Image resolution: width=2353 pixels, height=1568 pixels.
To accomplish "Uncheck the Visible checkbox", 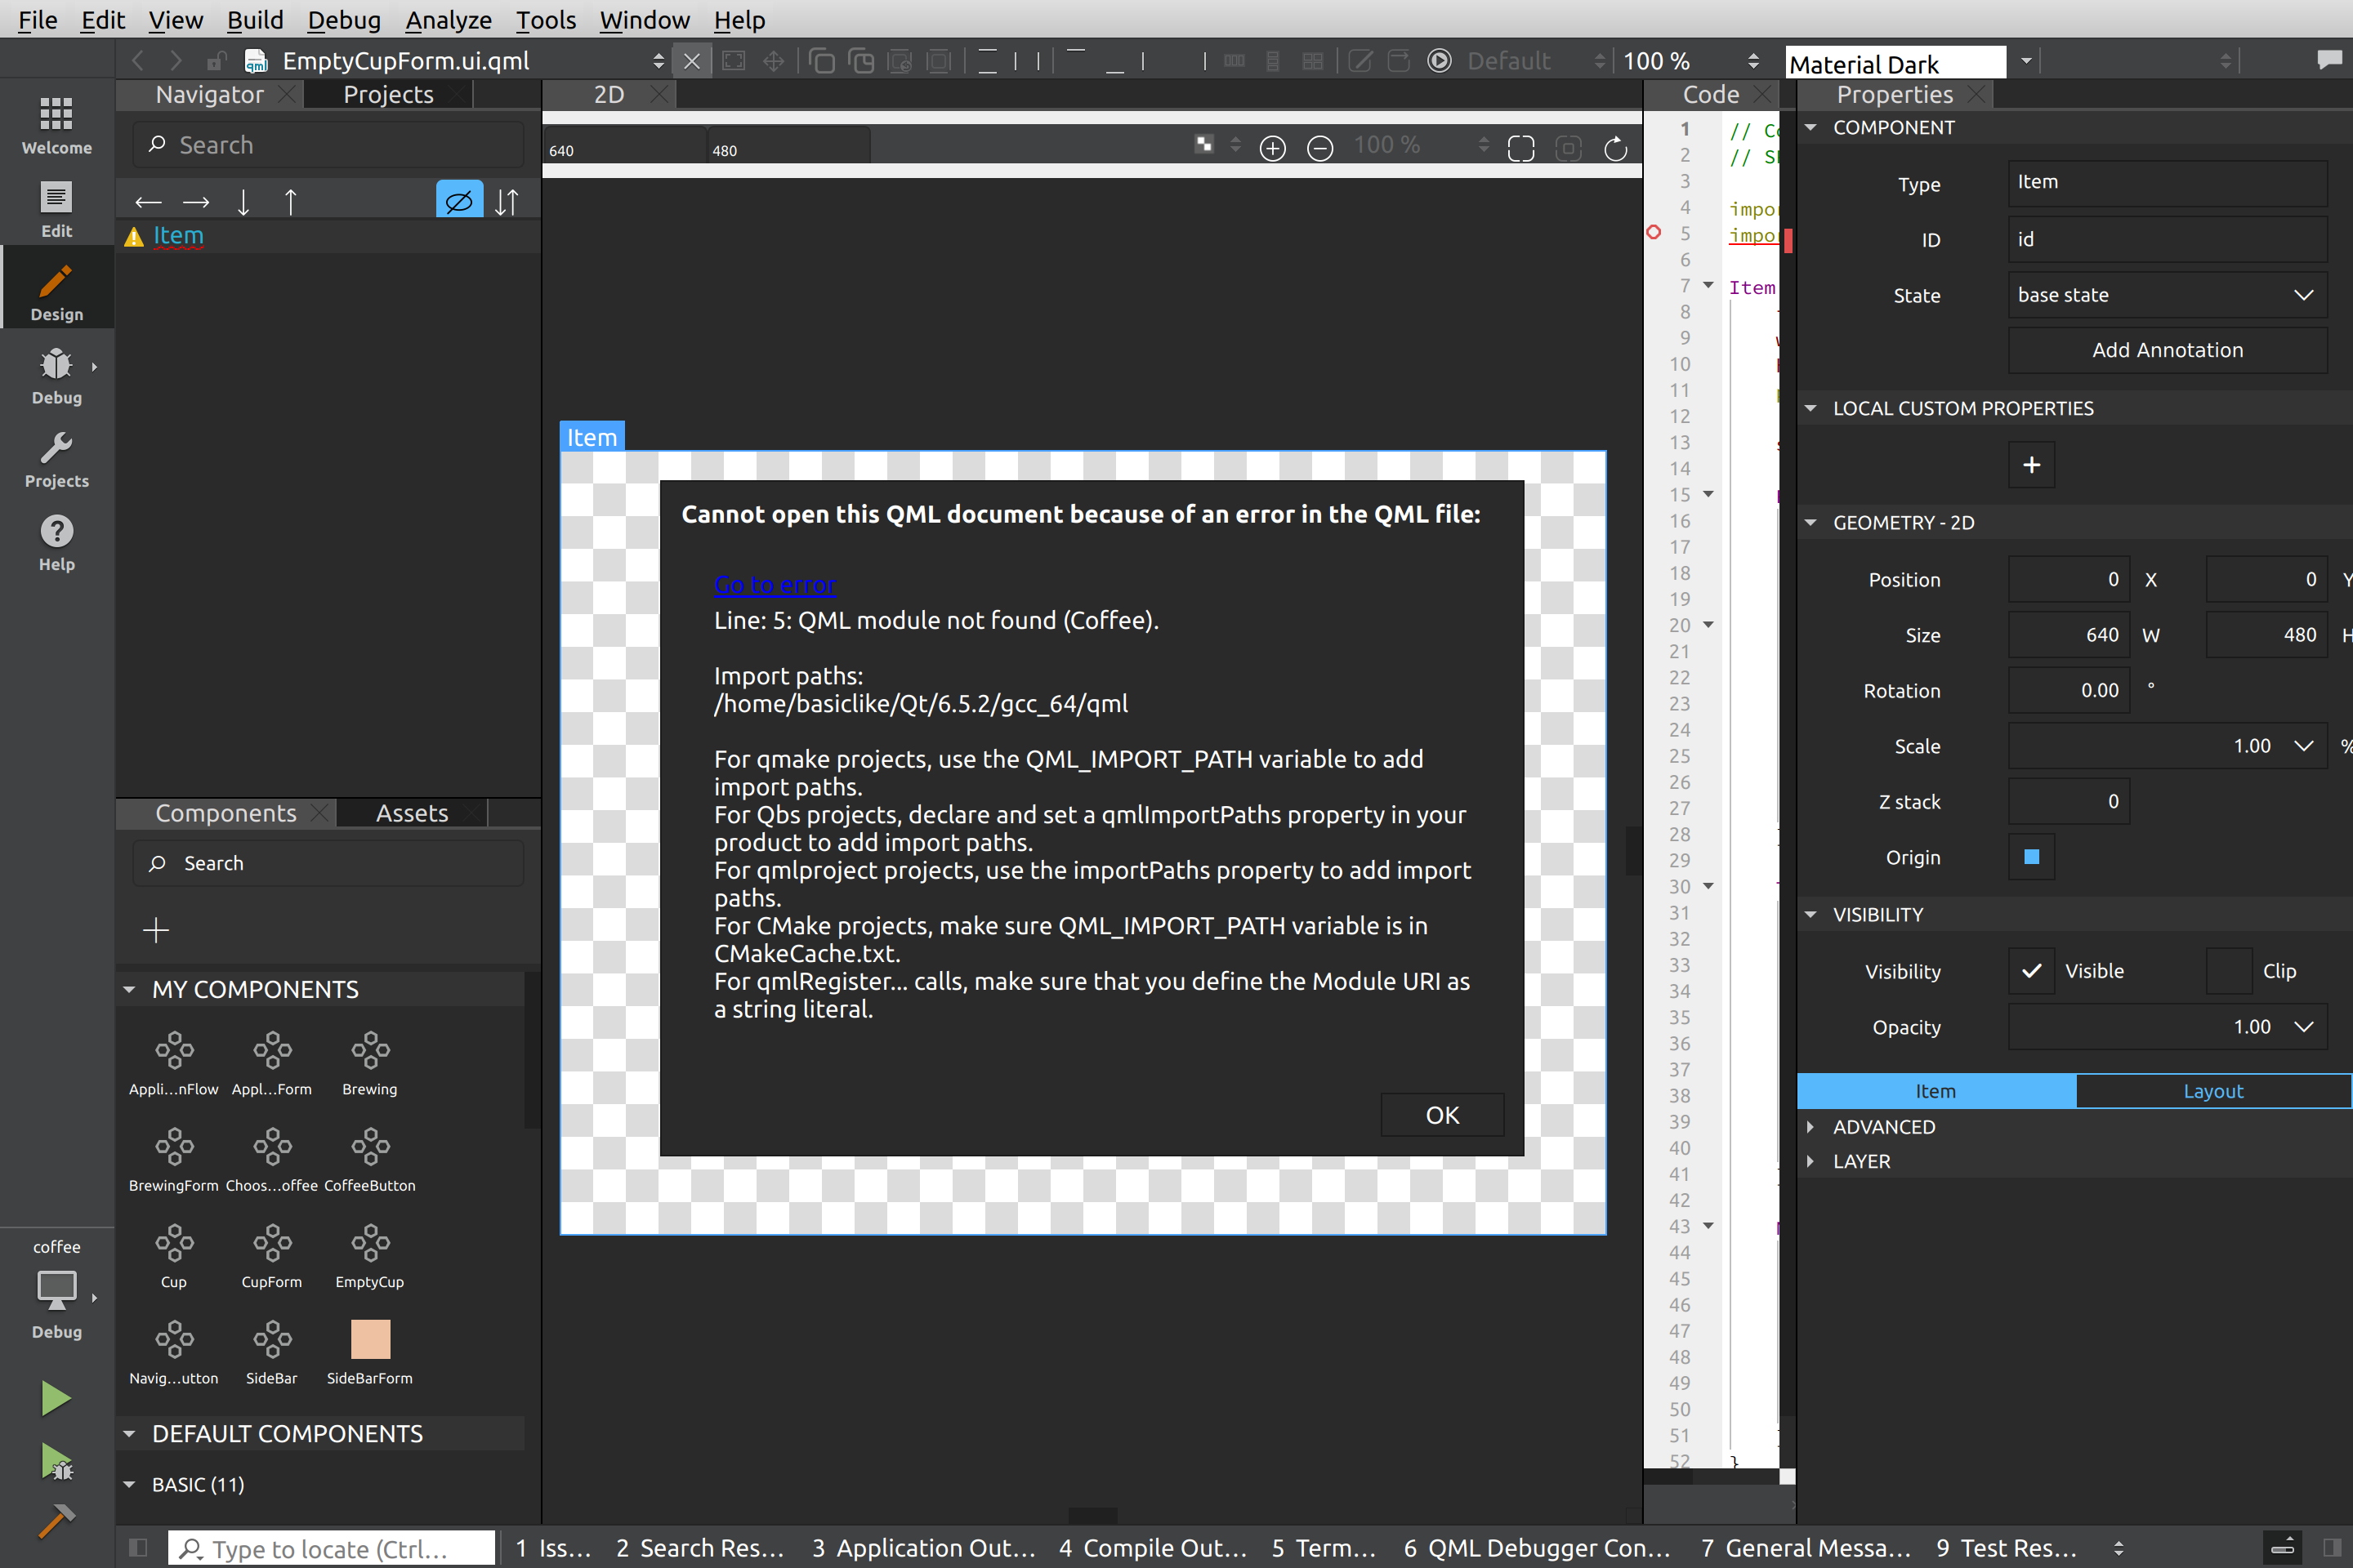I will [x=2031, y=970].
